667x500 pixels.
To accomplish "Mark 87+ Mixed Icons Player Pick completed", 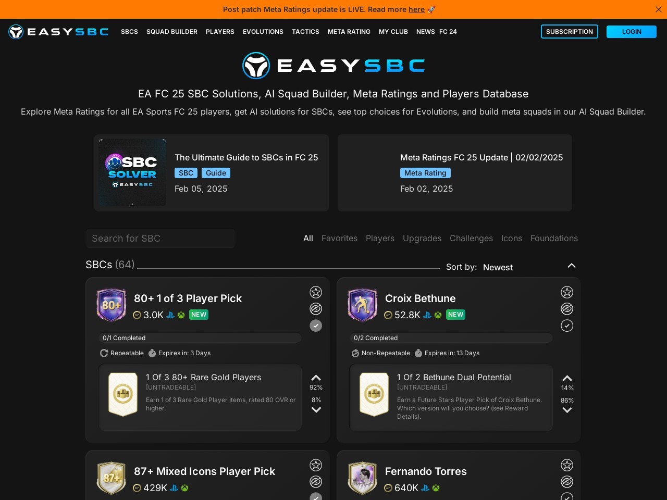I will 316,496.
